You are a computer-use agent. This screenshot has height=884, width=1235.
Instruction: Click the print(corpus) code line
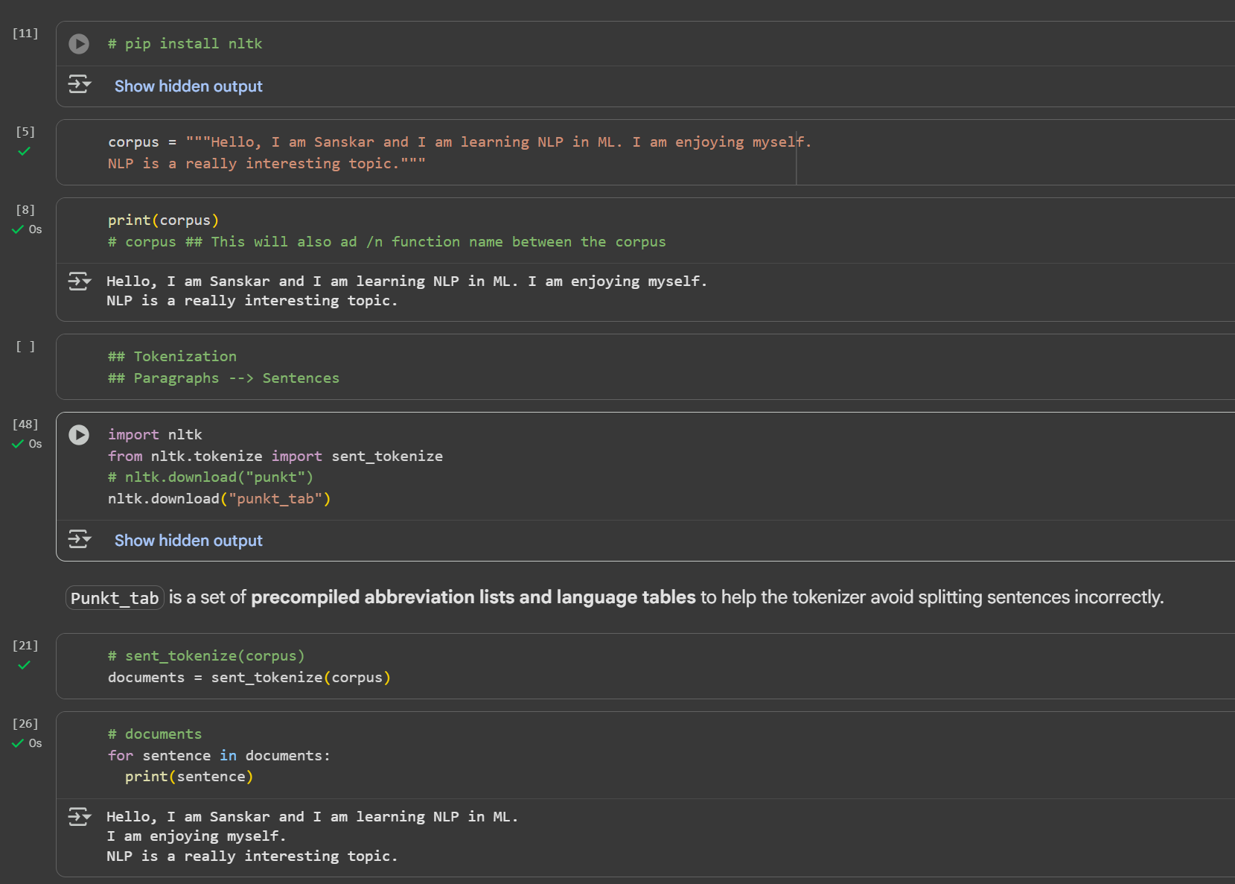(x=163, y=220)
